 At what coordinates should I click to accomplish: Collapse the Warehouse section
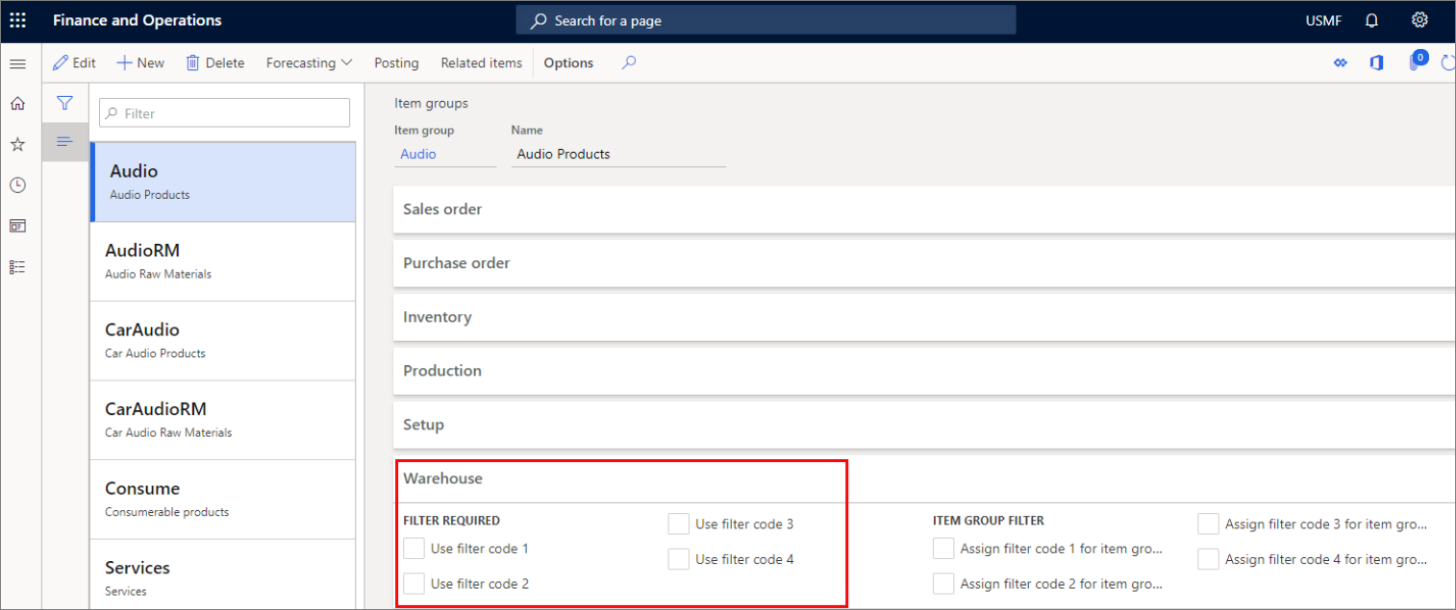tap(924, 478)
